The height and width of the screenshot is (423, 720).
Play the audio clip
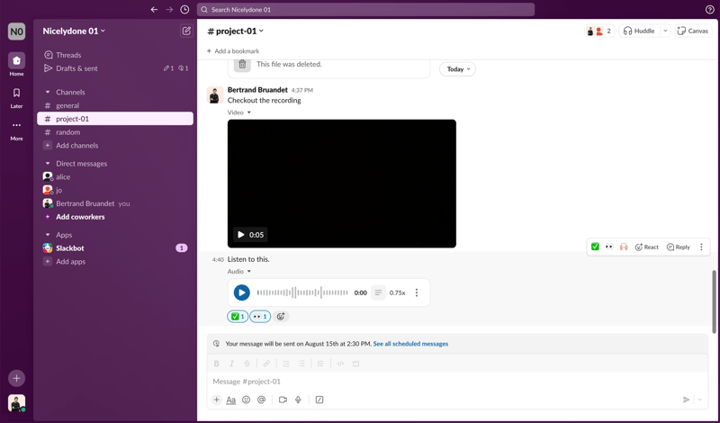pyautogui.click(x=241, y=292)
